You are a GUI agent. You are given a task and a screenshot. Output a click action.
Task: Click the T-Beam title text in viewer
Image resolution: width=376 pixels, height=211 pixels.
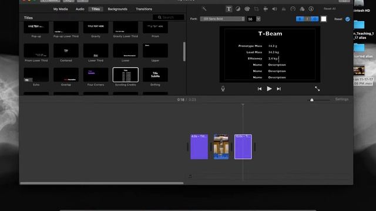pyautogui.click(x=270, y=34)
